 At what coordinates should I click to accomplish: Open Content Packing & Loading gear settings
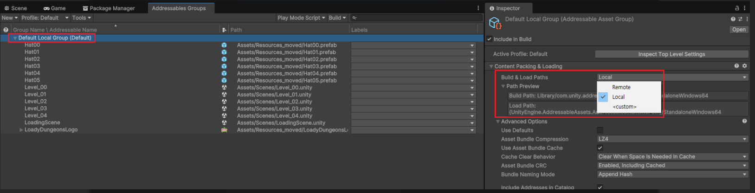(744, 66)
